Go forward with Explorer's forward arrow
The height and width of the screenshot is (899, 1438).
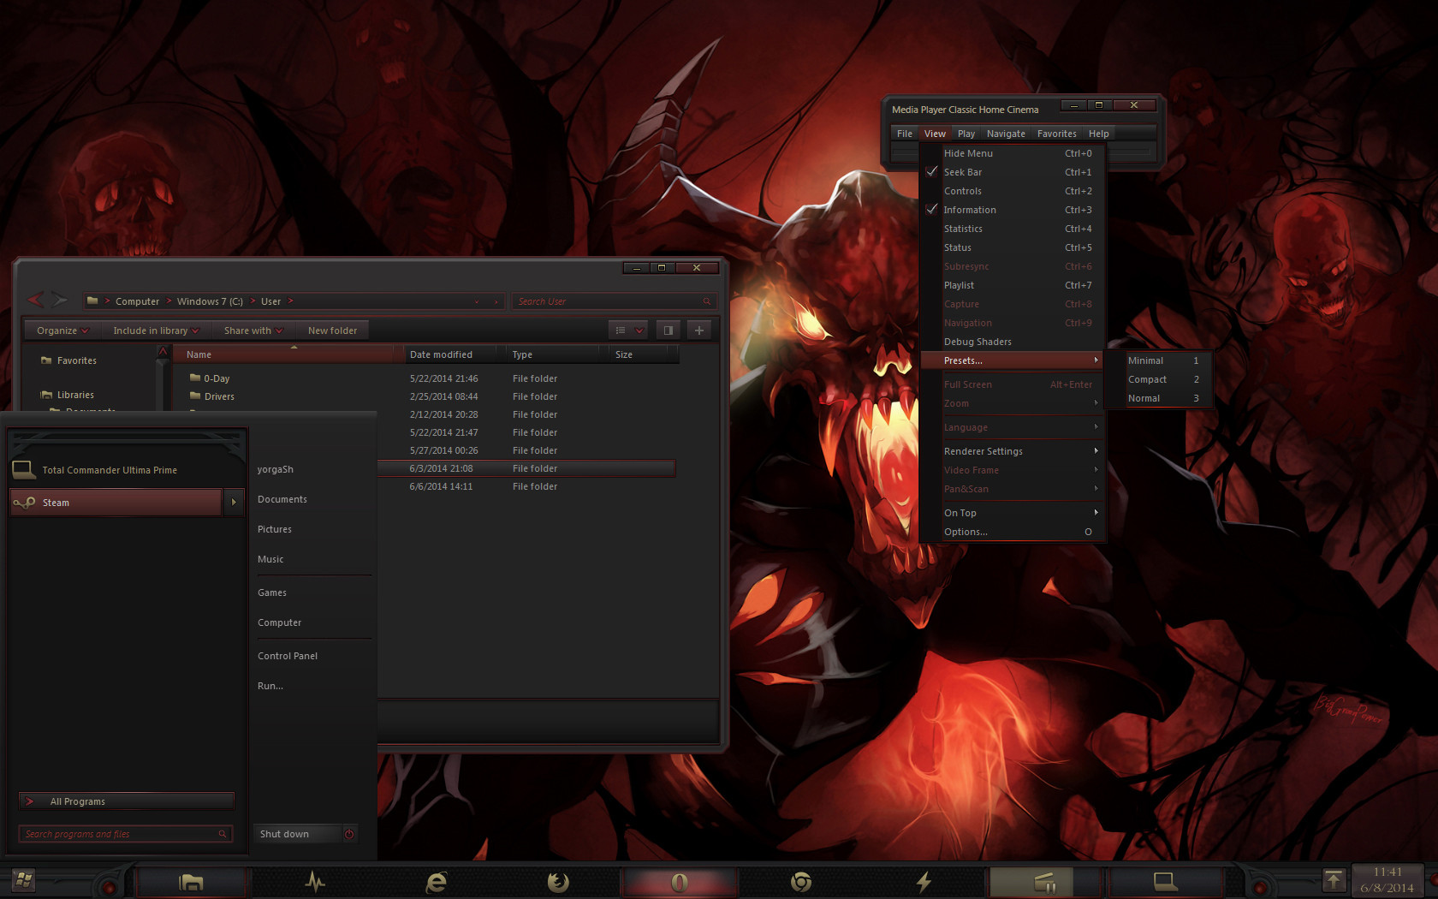point(59,300)
